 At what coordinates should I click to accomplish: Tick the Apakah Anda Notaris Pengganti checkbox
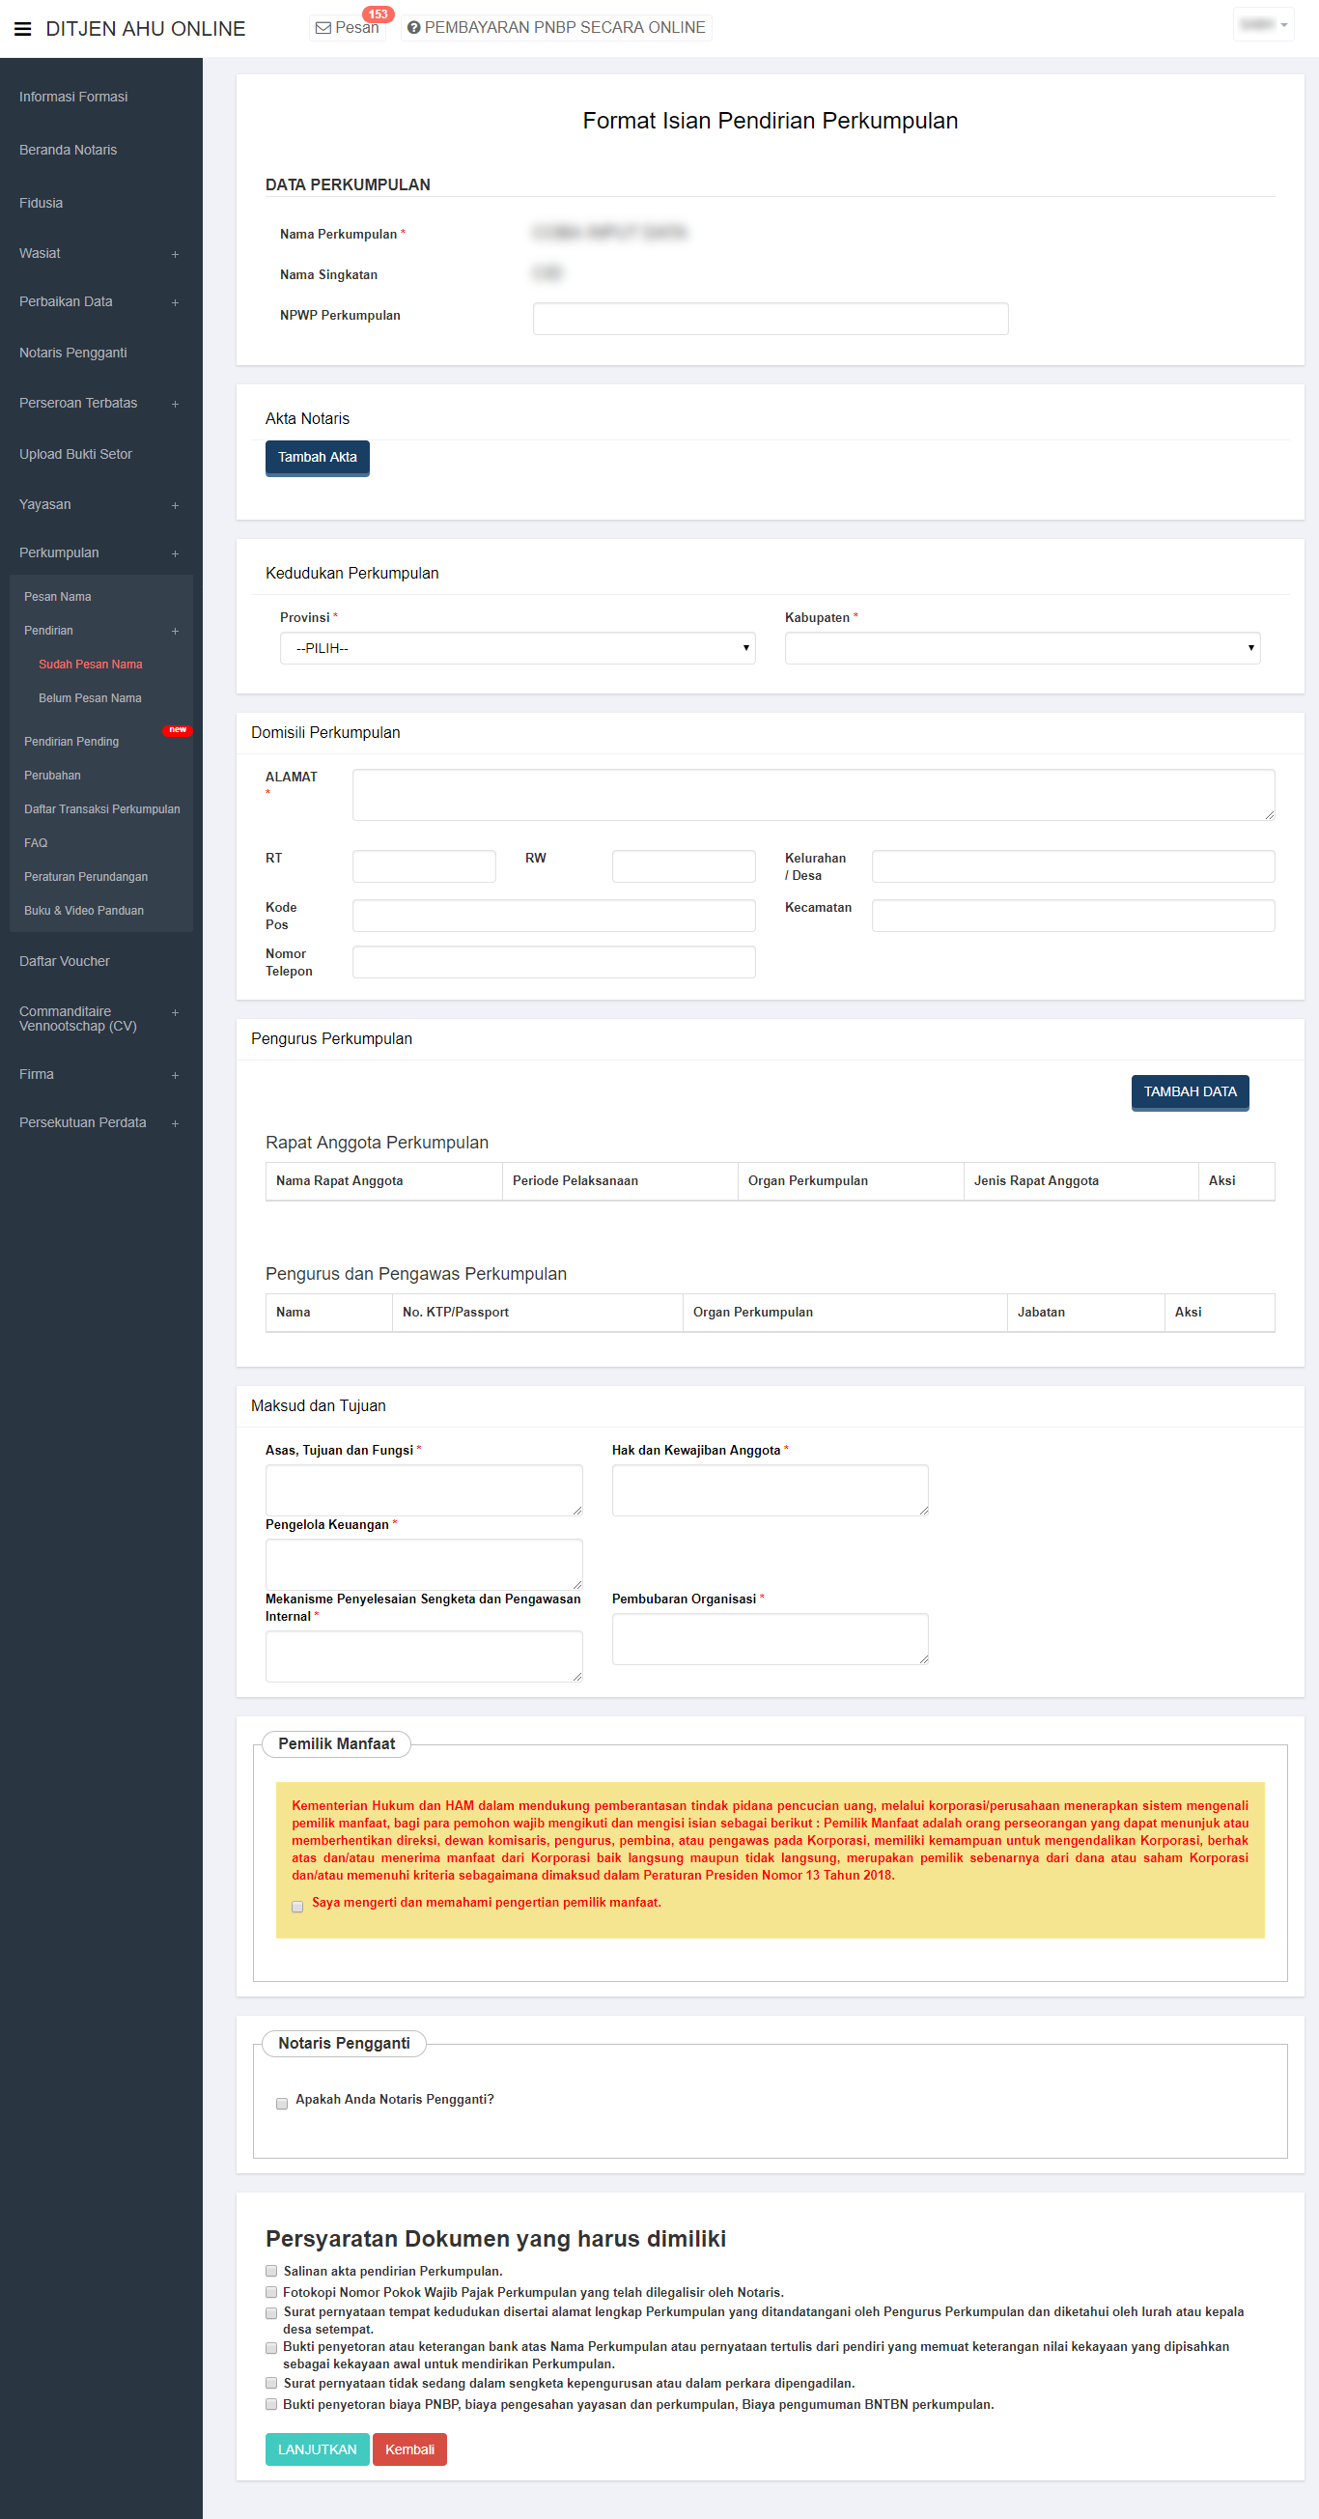282,2103
